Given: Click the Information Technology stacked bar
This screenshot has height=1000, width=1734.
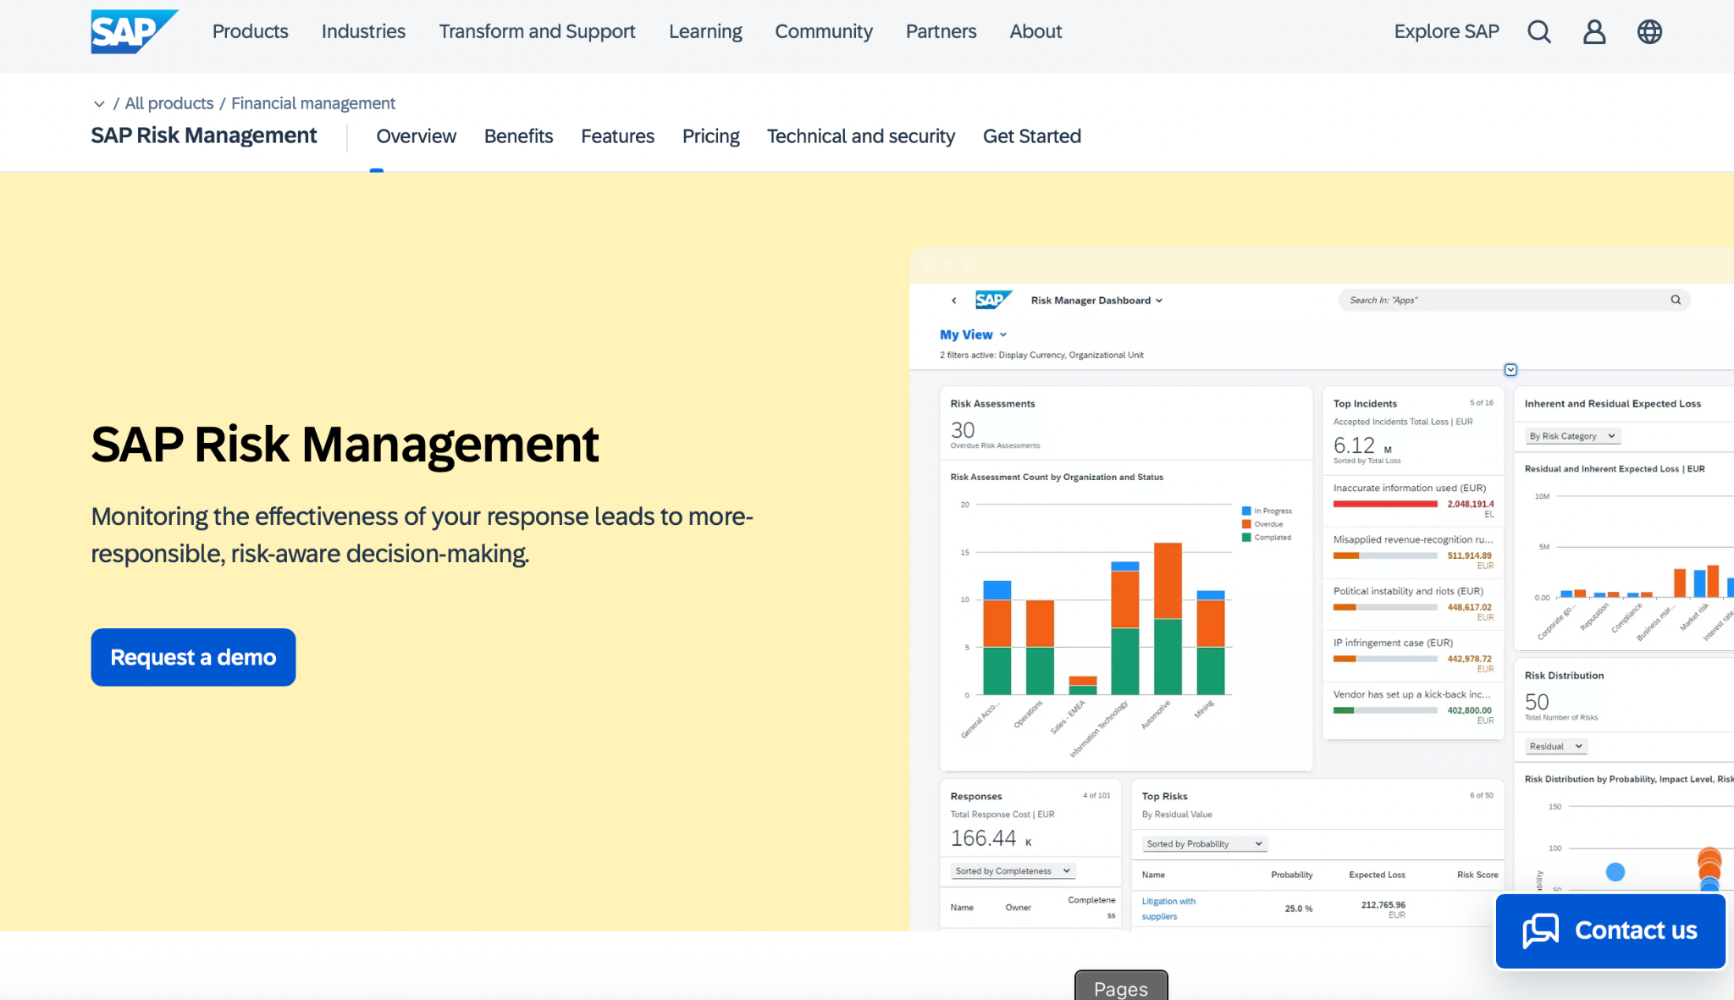Looking at the screenshot, I should pos(1125,627).
